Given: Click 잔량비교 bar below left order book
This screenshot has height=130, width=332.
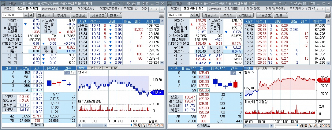Looking at the screenshot, I should tap(37, 125).
